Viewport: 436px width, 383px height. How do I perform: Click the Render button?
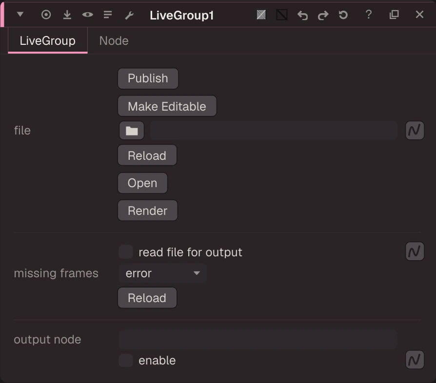coord(148,211)
